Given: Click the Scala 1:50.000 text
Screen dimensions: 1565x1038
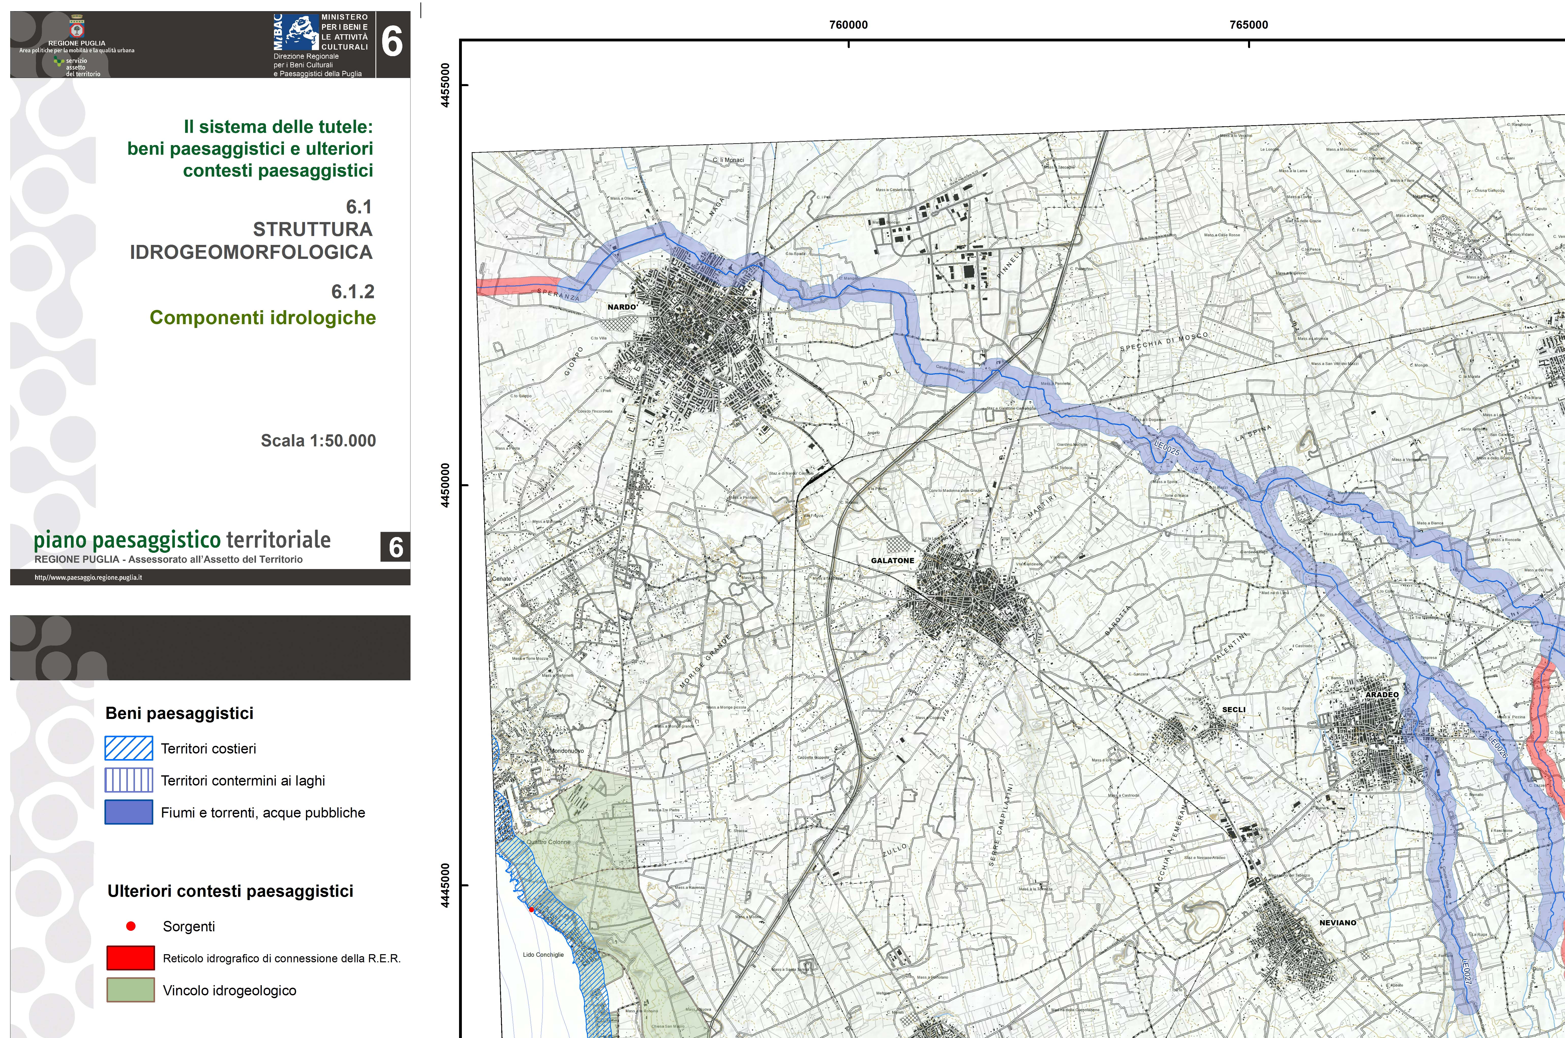Looking at the screenshot, I should tap(318, 441).
